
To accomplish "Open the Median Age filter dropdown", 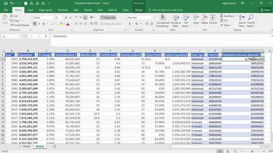I will coord(98,55).
